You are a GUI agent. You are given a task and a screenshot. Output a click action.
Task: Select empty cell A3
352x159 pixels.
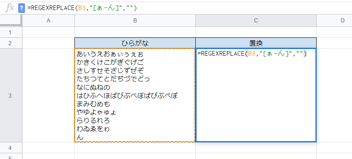tap(49, 95)
